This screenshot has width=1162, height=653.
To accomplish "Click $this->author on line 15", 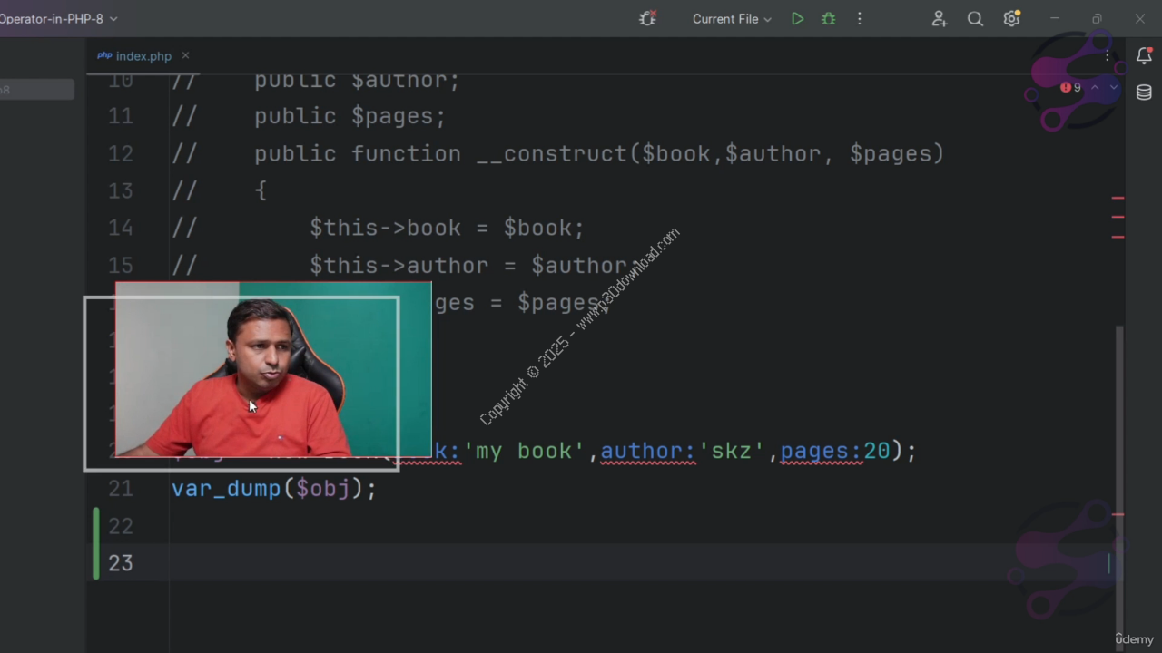I will tap(399, 266).
